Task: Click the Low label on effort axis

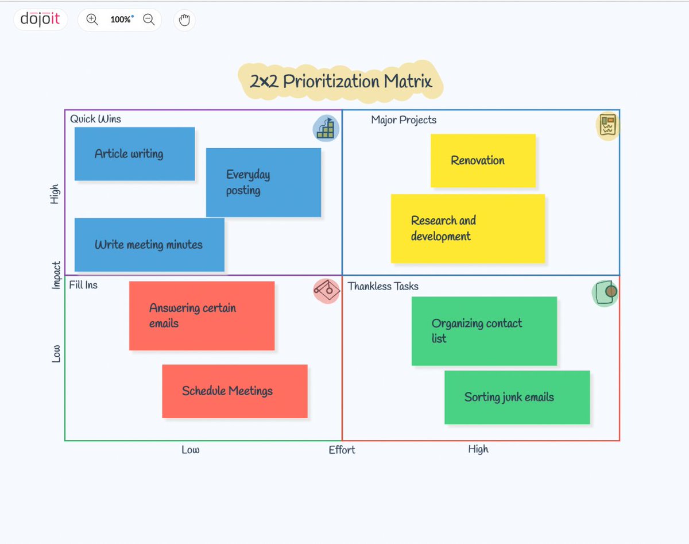Action: [191, 450]
